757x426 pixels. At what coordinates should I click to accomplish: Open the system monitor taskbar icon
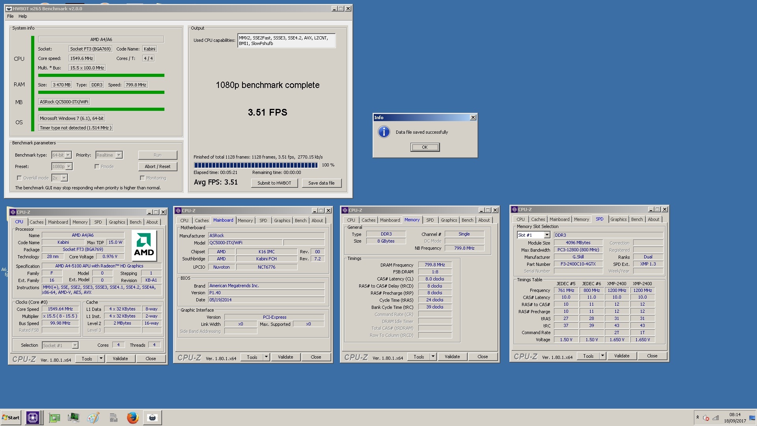click(73, 418)
